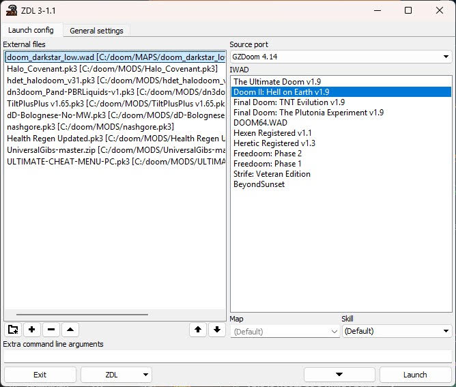
Task: Select Doom II: Hell on Earth v1.9
Action: point(341,92)
